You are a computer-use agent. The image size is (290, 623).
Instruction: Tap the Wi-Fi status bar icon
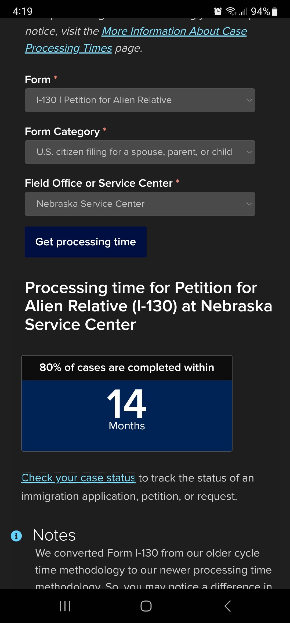tap(231, 11)
